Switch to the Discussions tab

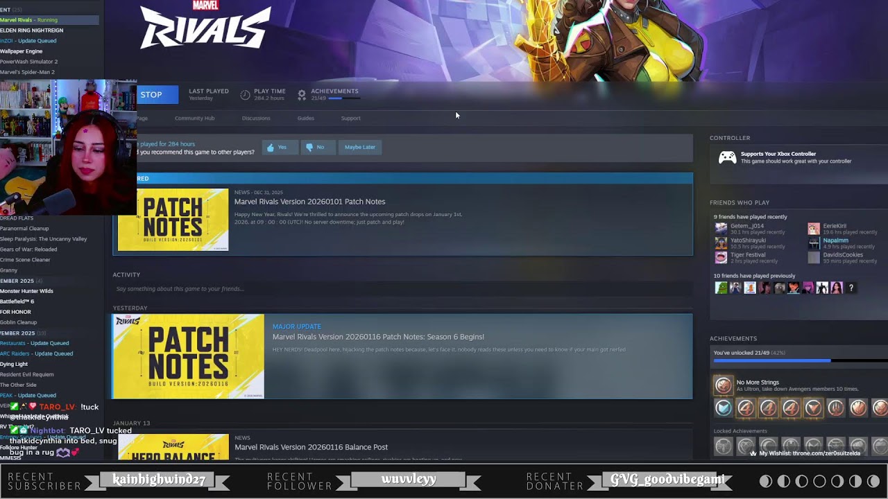(256, 118)
